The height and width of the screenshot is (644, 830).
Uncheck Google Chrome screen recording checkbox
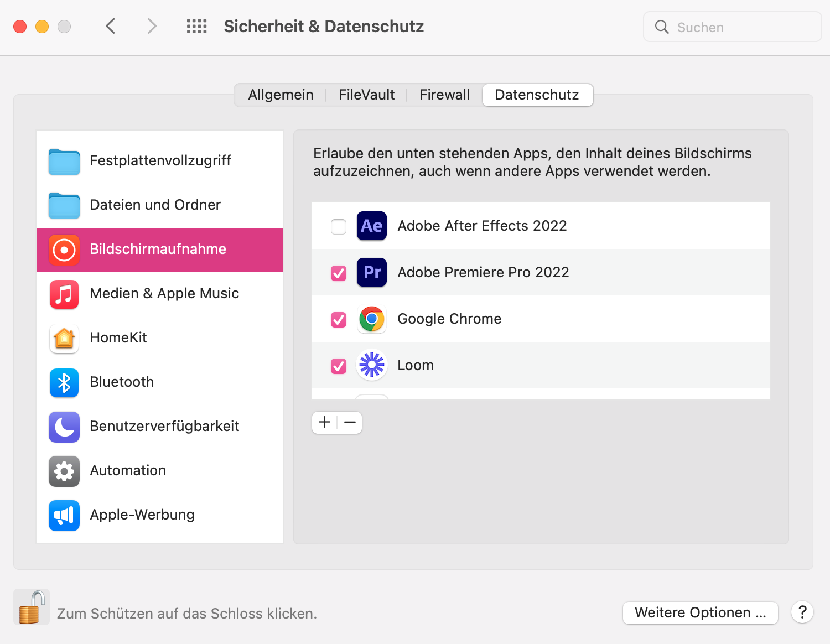coord(339,319)
